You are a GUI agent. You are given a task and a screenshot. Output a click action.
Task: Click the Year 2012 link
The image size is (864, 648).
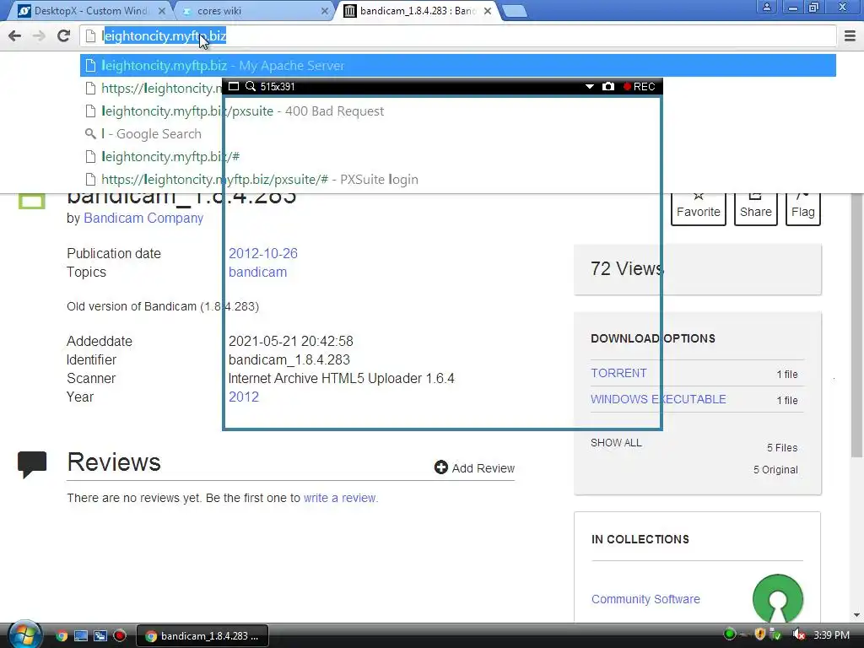(244, 397)
